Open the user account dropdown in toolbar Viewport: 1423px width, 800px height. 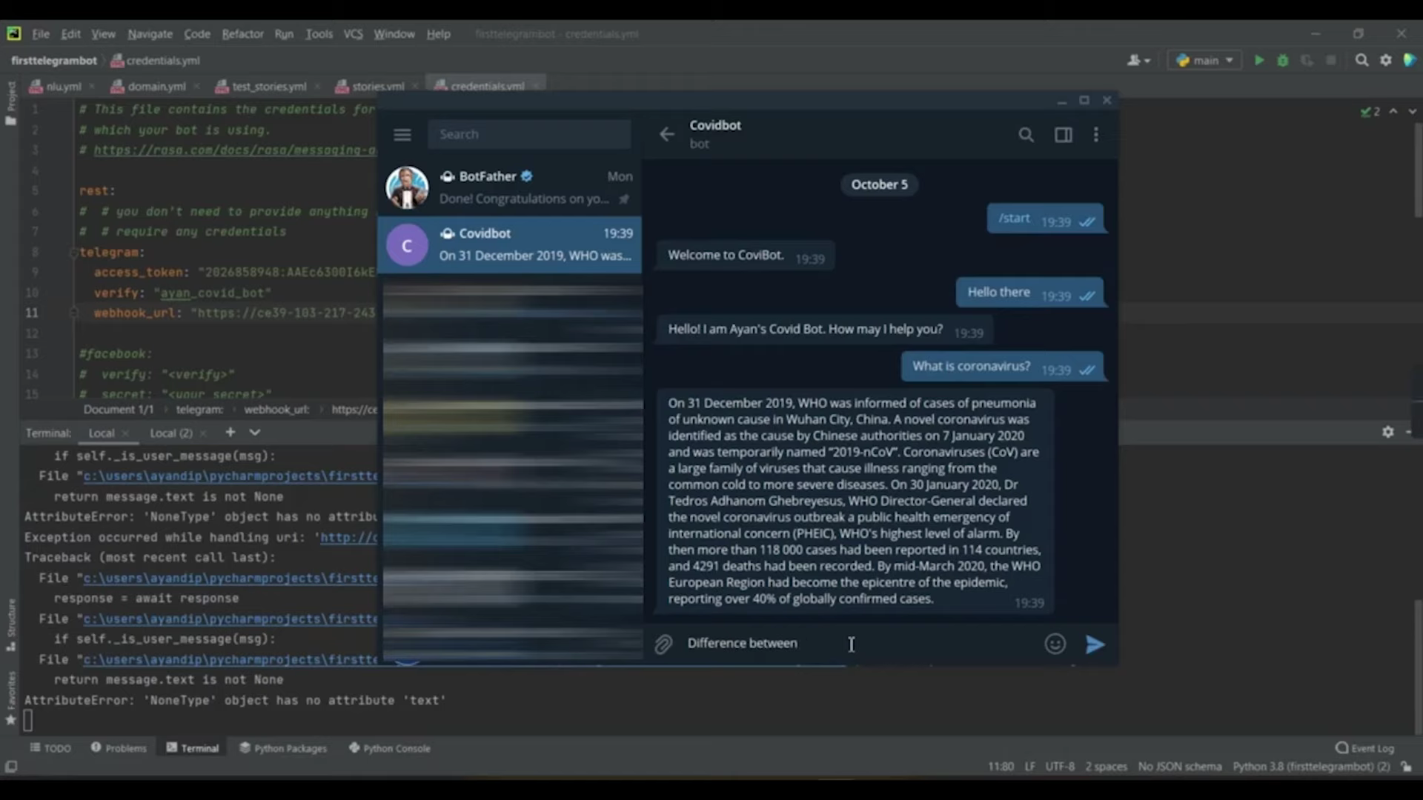pos(1138,60)
